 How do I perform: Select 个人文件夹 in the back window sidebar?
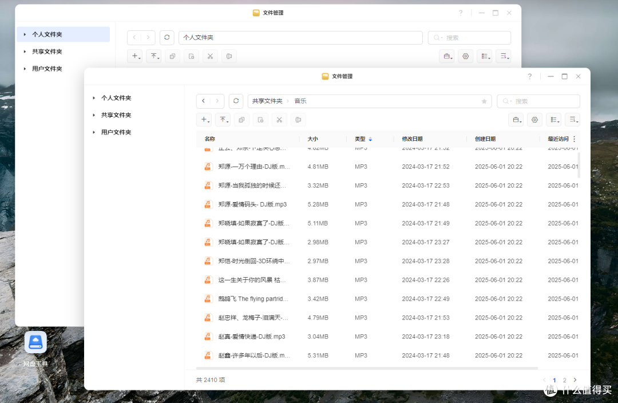(64, 34)
